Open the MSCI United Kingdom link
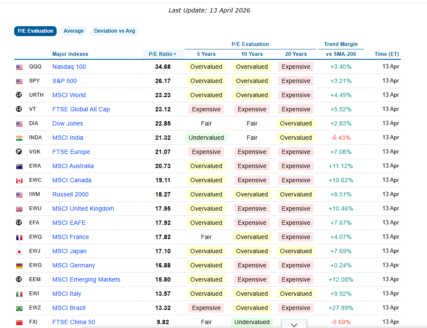Image resolution: width=427 pixels, height=328 pixels. (x=83, y=208)
